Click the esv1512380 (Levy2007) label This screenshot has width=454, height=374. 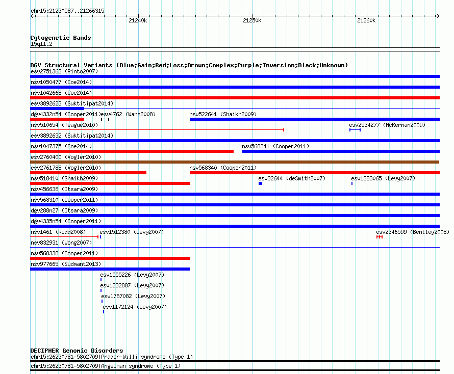[x=132, y=232]
